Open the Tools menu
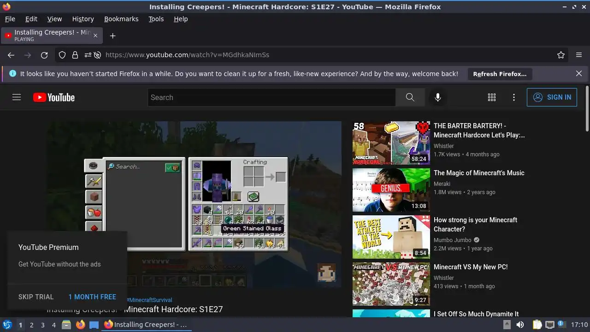 tap(156, 19)
